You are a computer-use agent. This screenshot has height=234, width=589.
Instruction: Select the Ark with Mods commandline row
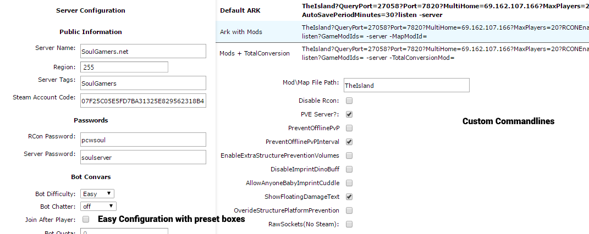point(241,32)
